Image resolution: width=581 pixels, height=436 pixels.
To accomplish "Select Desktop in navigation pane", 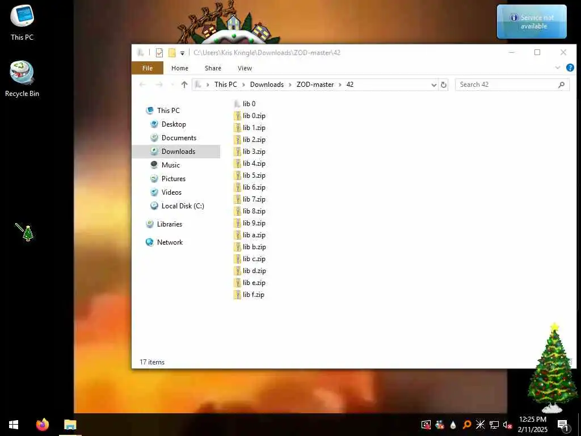I will pyautogui.click(x=174, y=124).
